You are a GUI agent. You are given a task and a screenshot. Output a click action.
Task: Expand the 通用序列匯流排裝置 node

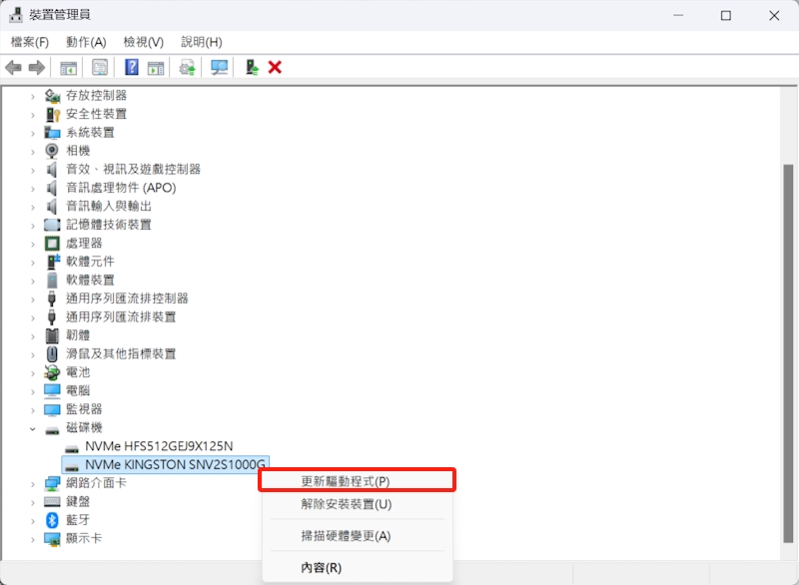pos(33,317)
